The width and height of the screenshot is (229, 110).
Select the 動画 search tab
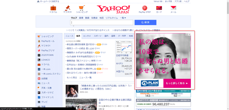coord(87,18)
